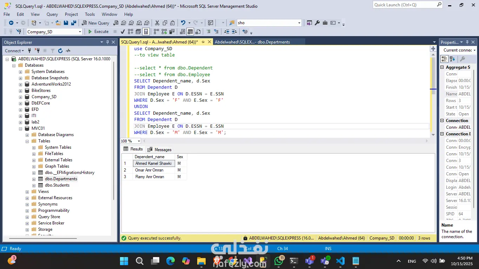Click the Cut scissors icon
Viewport: 479px width, 269px height.
pos(157,23)
